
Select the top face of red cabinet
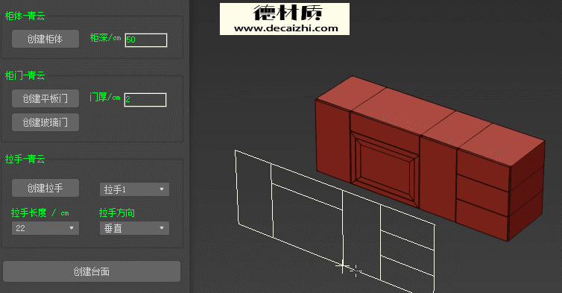click(x=430, y=119)
